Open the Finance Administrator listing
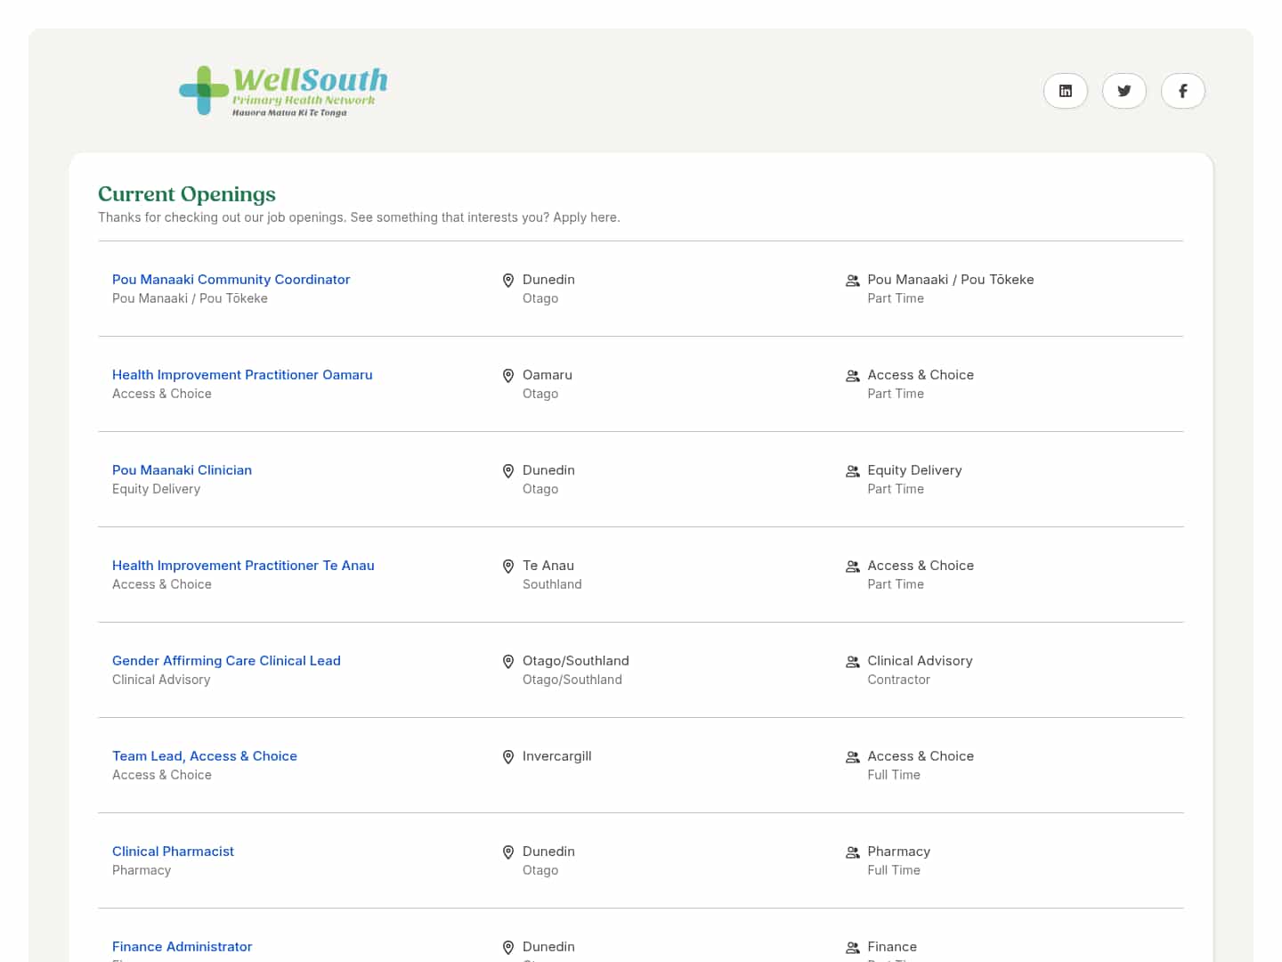This screenshot has width=1282, height=962. [182, 946]
